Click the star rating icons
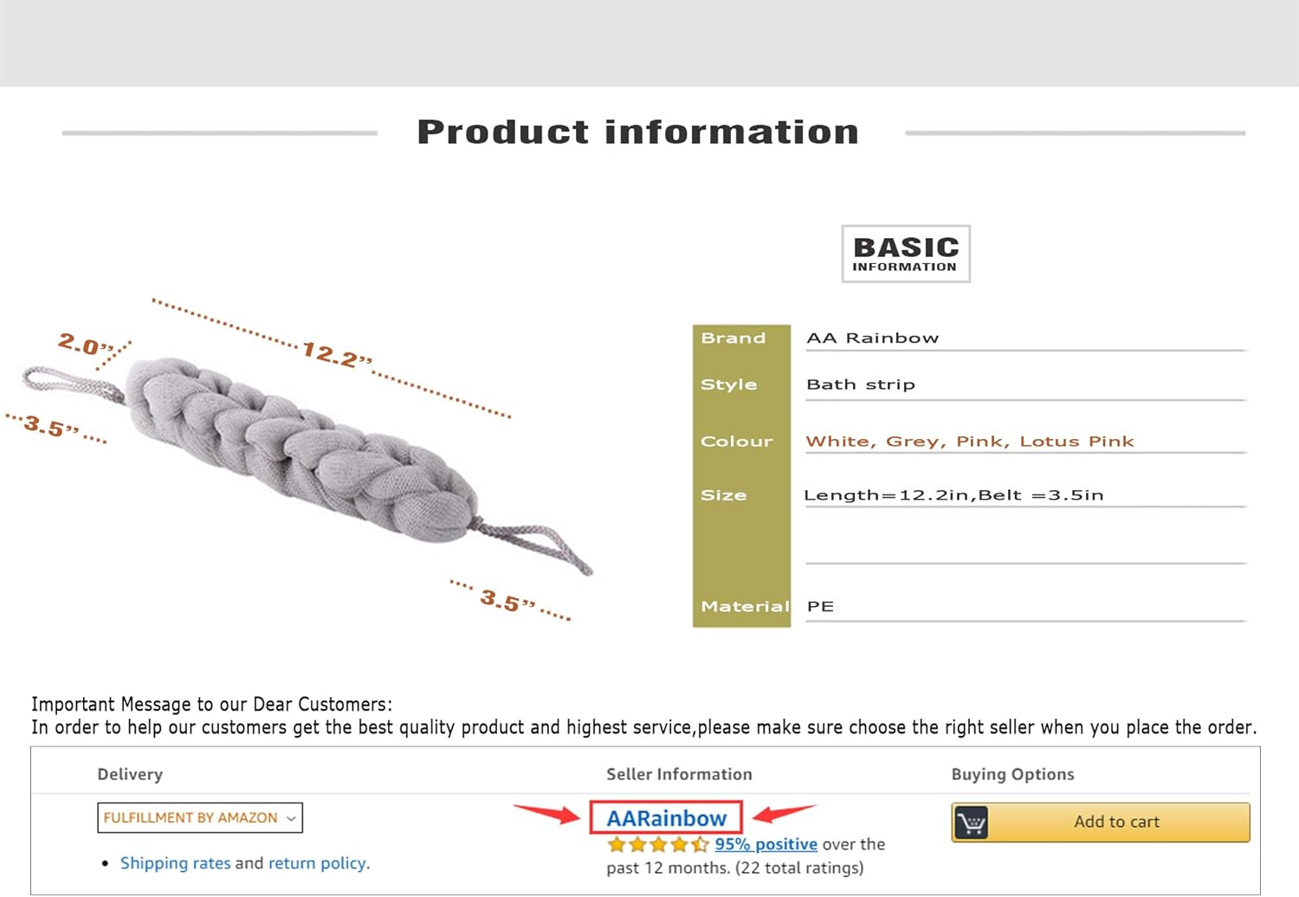The image size is (1299, 897). click(x=658, y=844)
